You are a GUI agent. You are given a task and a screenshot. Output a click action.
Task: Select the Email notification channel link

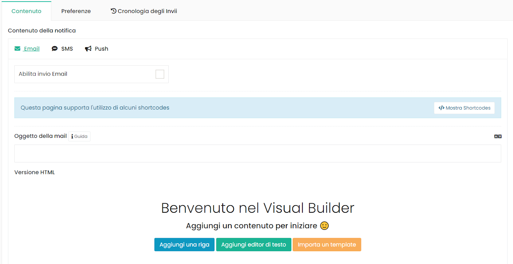coord(32,49)
